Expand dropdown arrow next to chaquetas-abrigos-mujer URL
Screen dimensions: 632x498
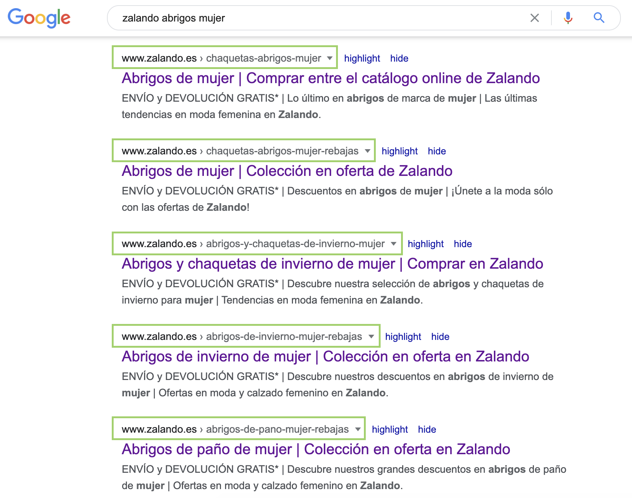coord(329,58)
